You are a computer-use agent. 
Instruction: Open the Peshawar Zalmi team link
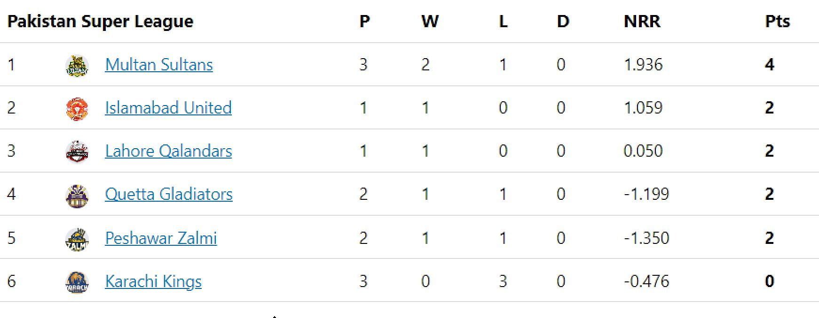coord(161,238)
